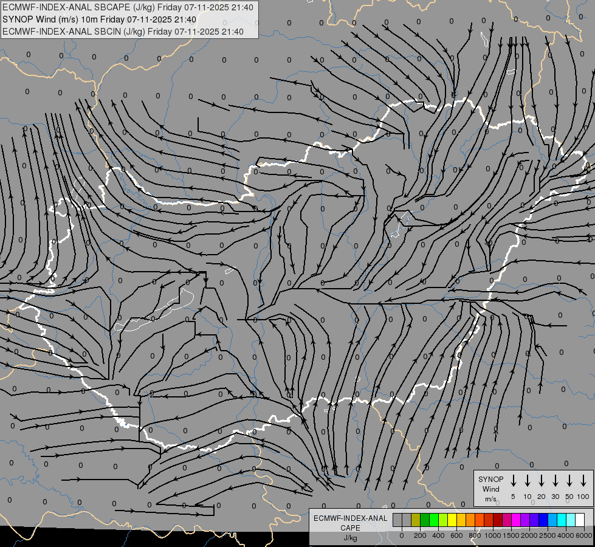Click the 50 m/s wind arrow in legend

point(569,481)
